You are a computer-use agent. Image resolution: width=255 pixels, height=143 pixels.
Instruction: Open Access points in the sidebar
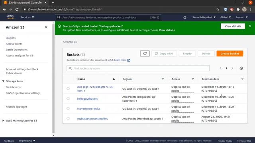click(14, 44)
